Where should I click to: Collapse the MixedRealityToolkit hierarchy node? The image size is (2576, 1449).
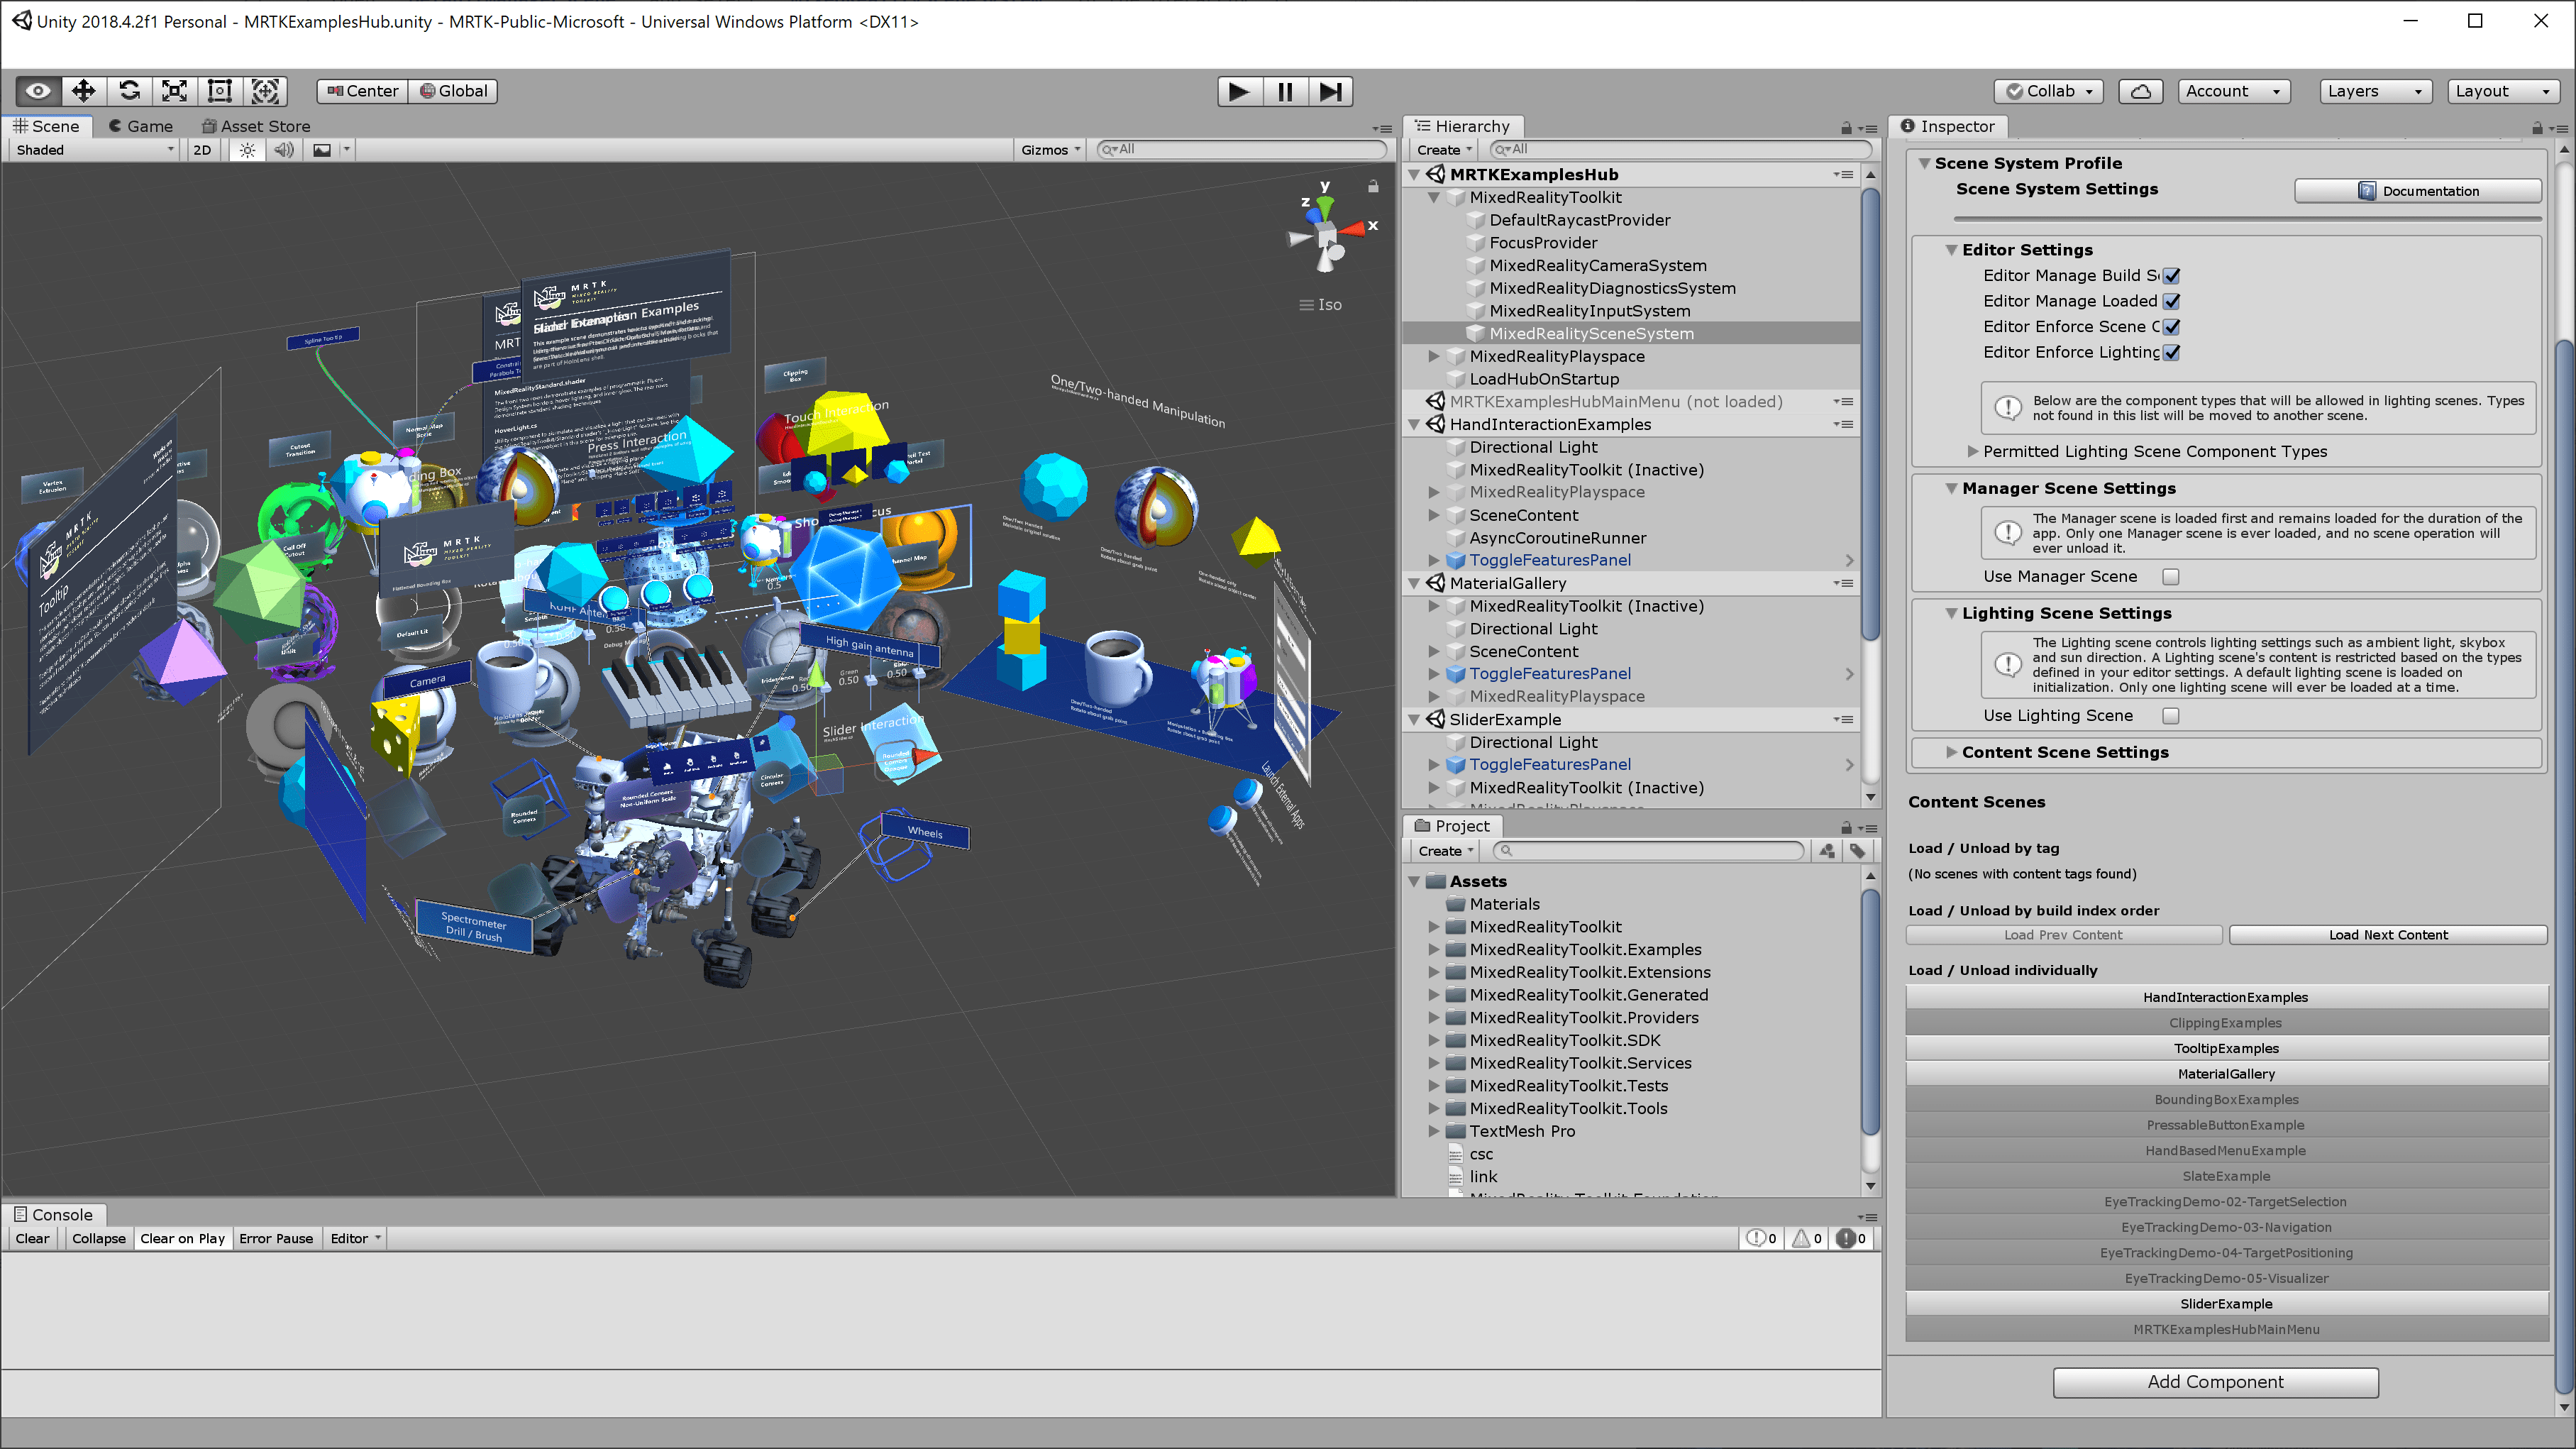1435,197
